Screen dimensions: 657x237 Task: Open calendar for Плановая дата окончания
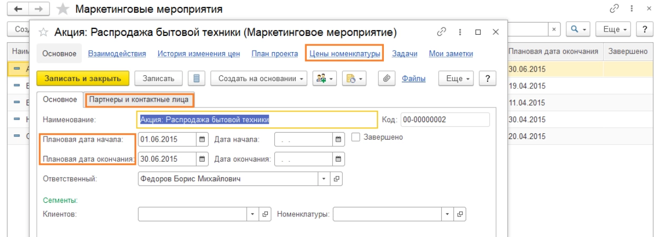click(x=202, y=159)
